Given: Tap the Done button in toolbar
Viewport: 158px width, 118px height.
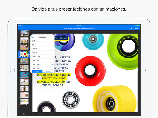Looking at the screenshot, I should click(137, 28).
